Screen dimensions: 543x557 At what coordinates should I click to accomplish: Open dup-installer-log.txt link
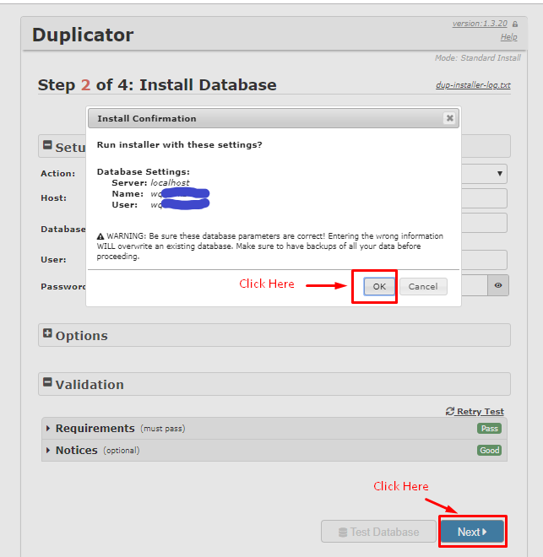[473, 85]
